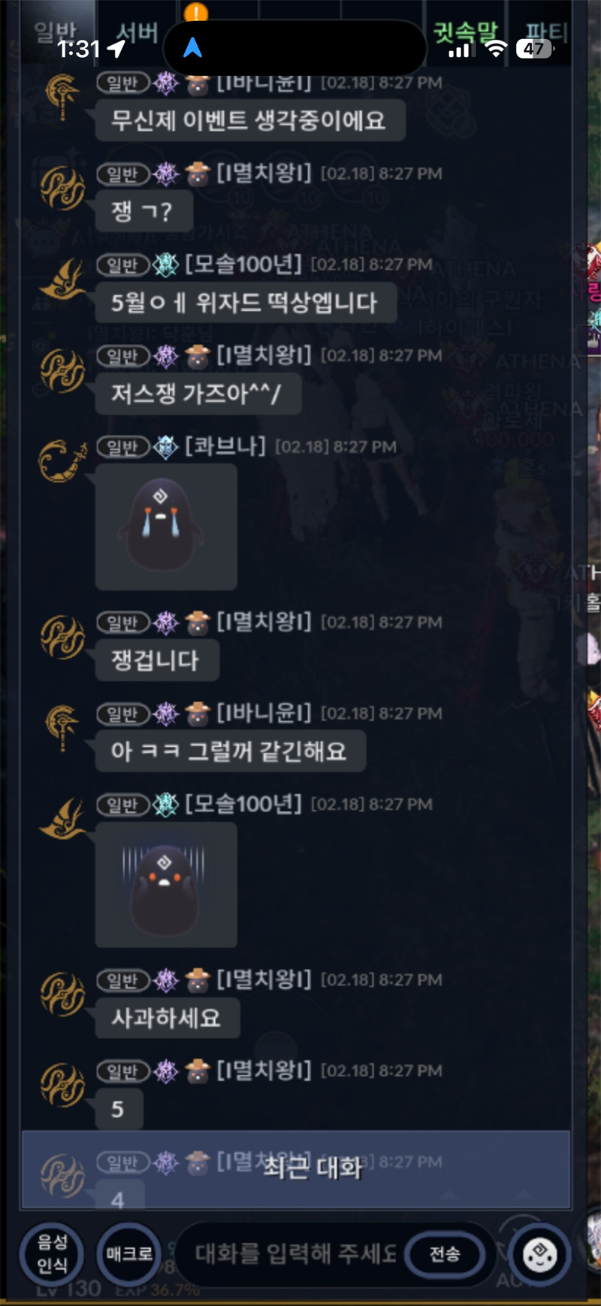Select the 서버 server chat tab
601x1306 pixels.
pos(137,32)
